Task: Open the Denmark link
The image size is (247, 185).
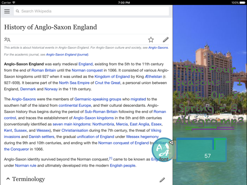Action: pos(28,89)
